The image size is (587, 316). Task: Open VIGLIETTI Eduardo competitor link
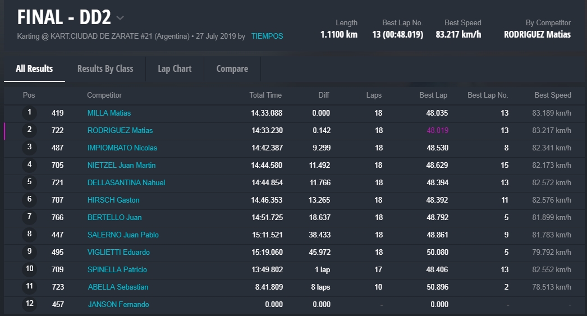(118, 252)
